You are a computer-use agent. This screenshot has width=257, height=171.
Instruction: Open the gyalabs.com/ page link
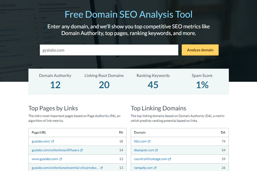pos(41,141)
